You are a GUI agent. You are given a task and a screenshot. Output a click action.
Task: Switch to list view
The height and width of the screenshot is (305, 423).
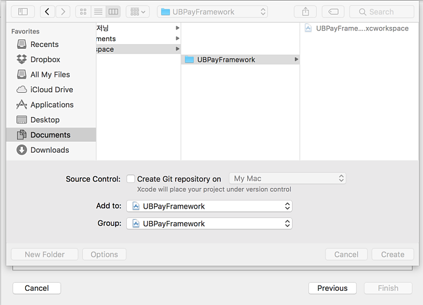point(98,12)
